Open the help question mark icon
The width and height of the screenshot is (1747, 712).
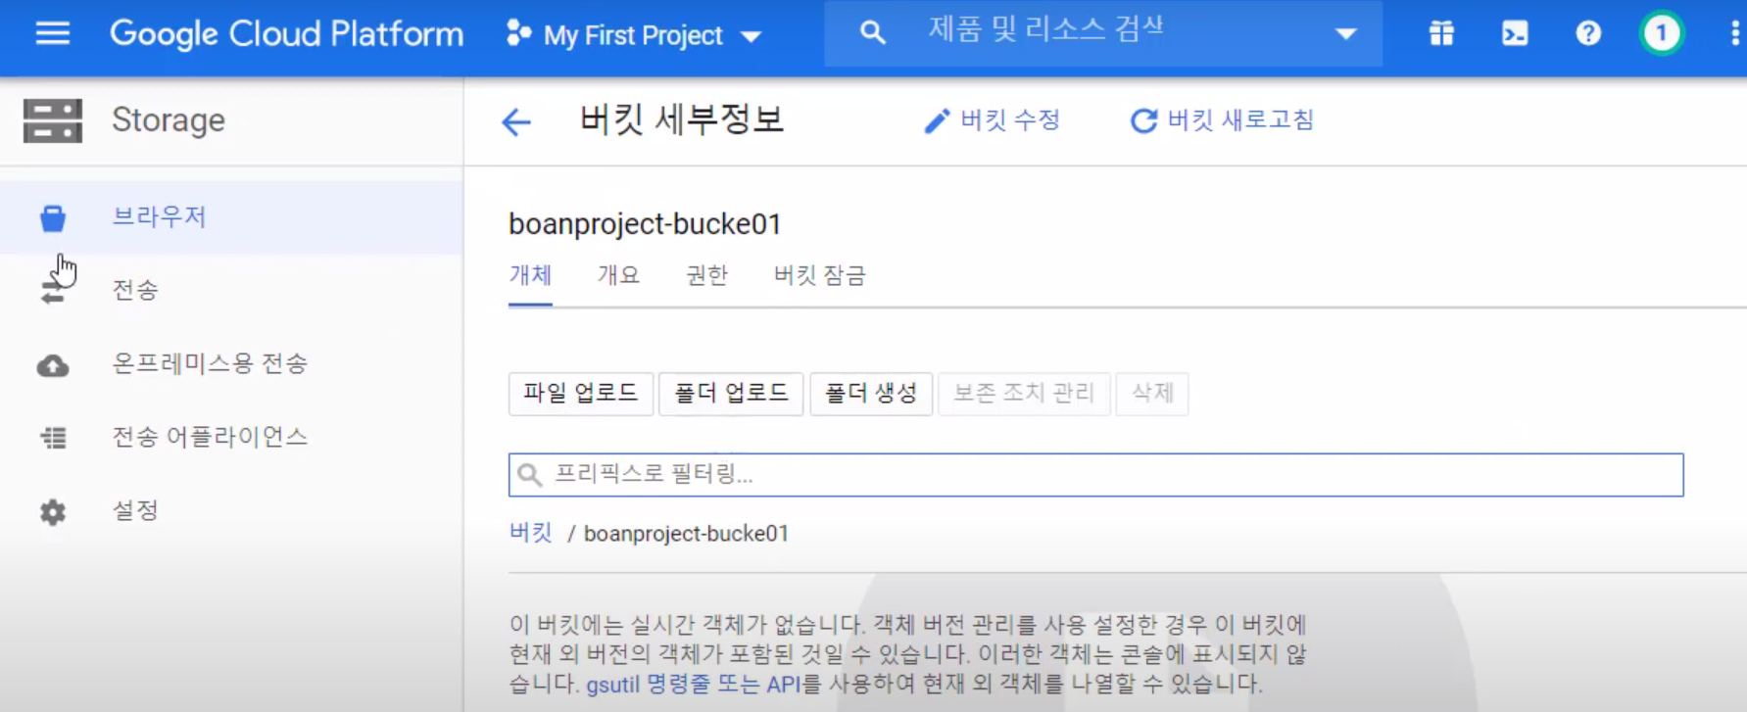tap(1588, 33)
